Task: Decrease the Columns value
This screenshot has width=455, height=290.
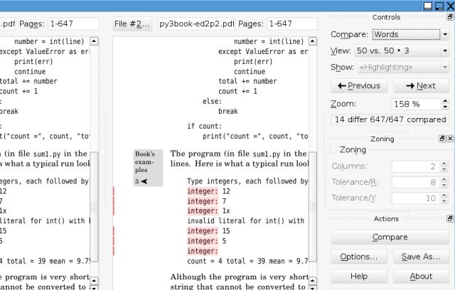Action: coord(444,169)
